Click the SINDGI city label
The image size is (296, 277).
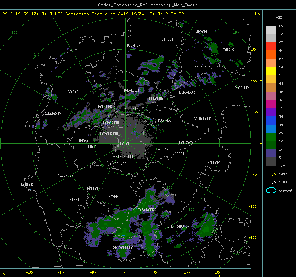pos(167,39)
